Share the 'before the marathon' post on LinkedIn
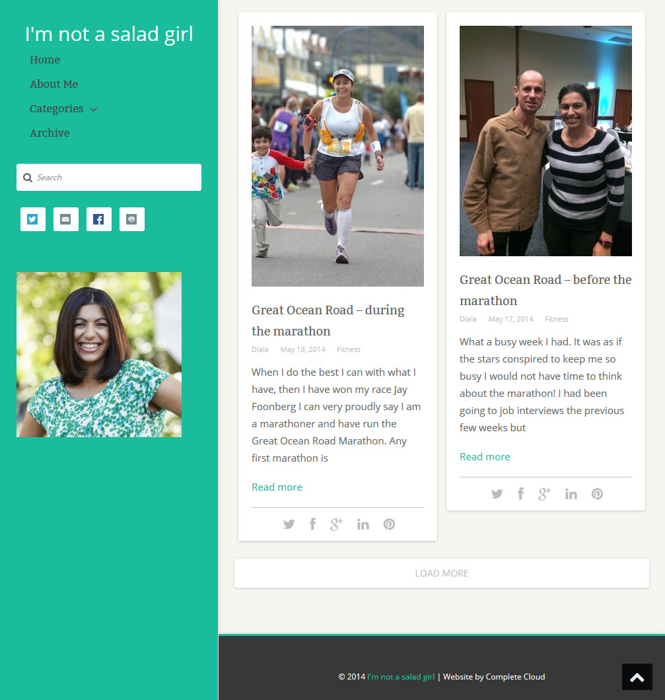The width and height of the screenshot is (665, 700). (571, 494)
